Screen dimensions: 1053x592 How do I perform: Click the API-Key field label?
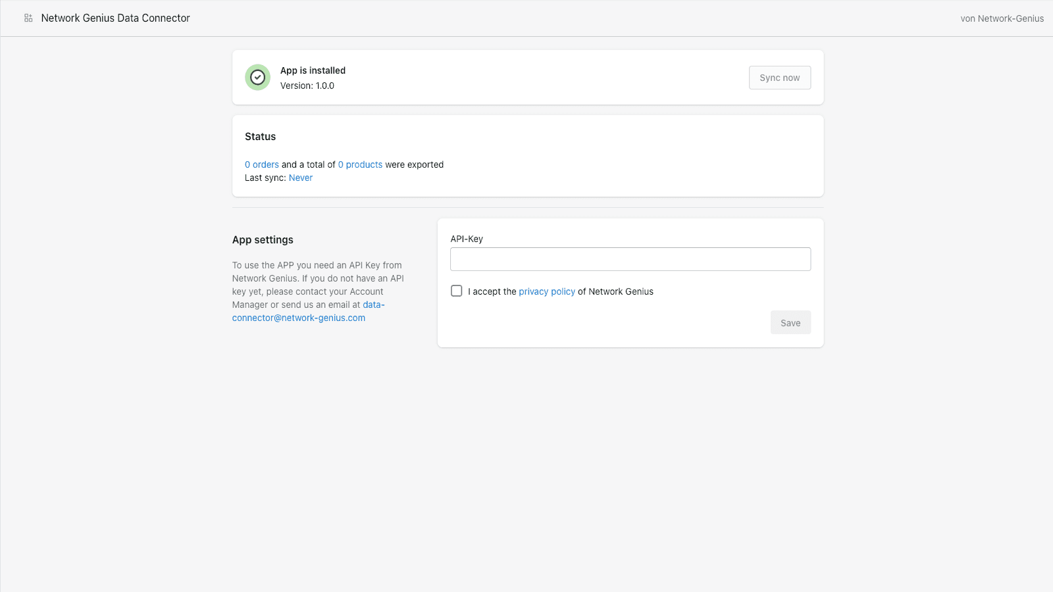[466, 239]
